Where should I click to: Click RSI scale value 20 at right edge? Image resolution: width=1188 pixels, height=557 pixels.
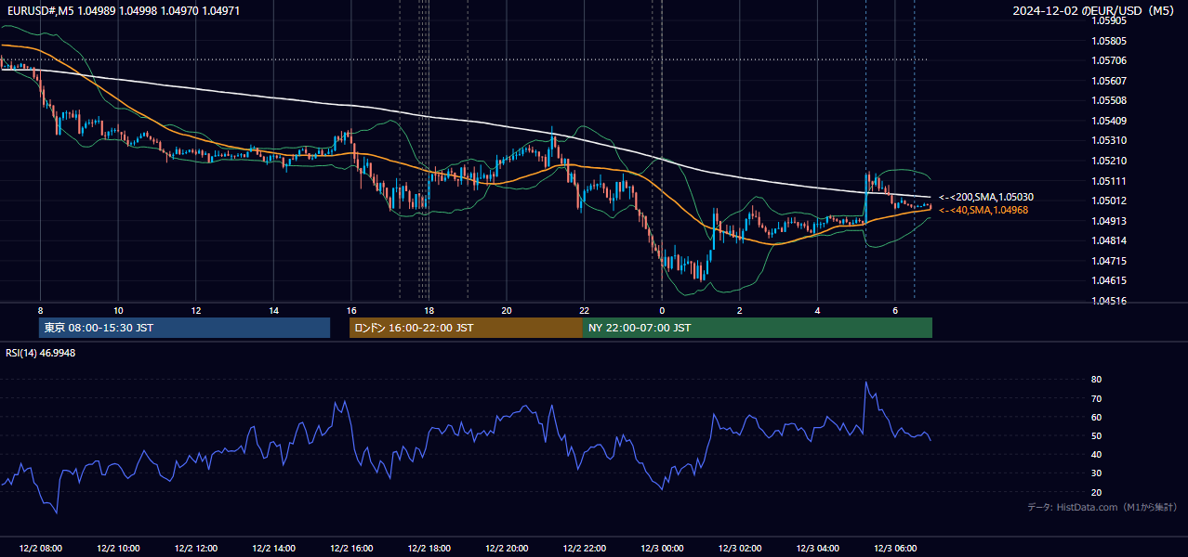pyautogui.click(x=1097, y=492)
